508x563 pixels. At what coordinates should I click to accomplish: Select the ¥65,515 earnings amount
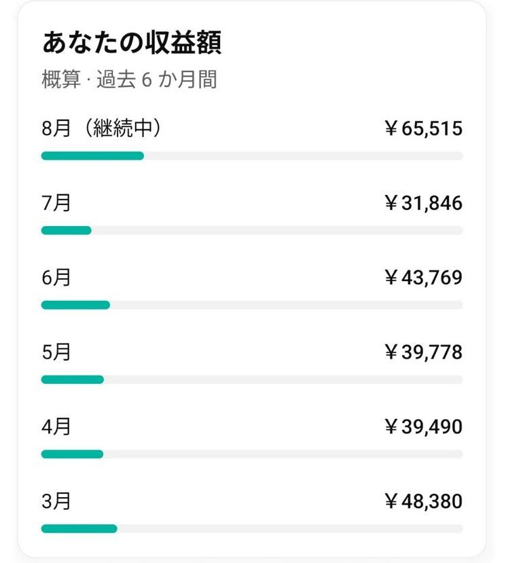pos(423,128)
